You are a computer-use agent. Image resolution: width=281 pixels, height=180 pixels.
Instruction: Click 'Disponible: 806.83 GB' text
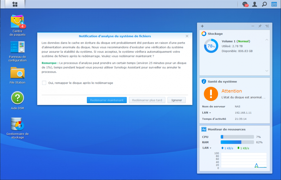pos(237,51)
